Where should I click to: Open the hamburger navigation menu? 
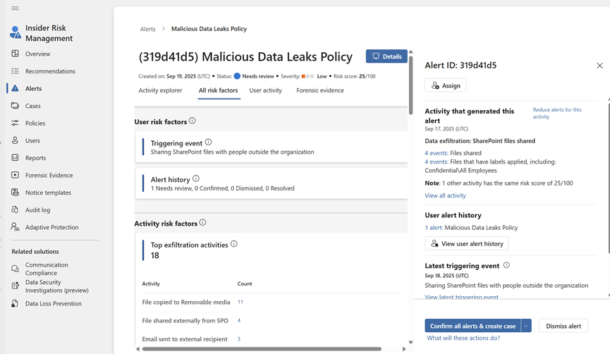[x=15, y=8]
